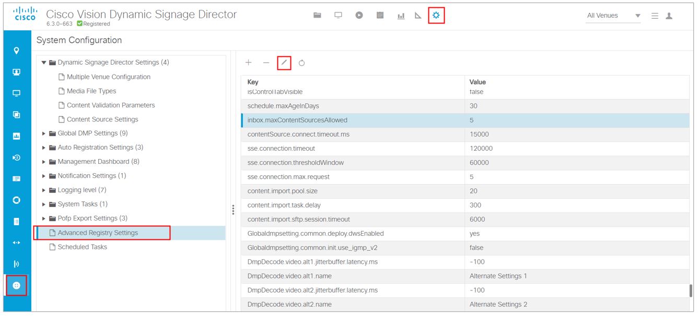The image size is (698, 316).
Task: Select Multiple Venue Configuration item
Action: point(108,77)
